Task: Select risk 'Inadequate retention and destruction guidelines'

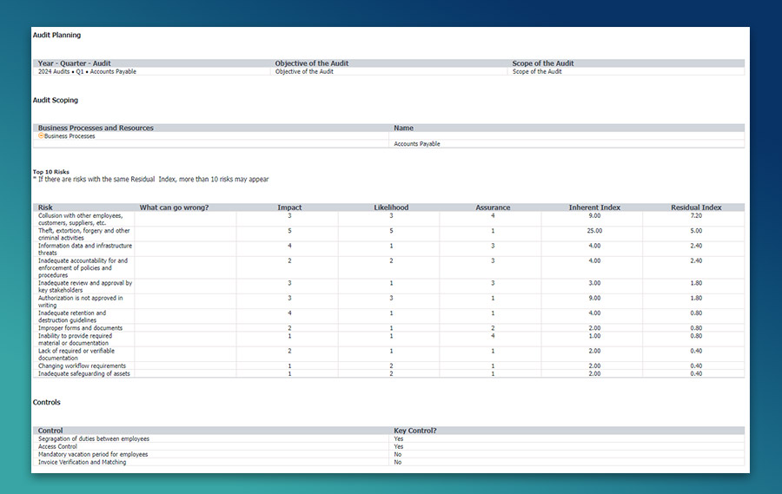Action: [x=72, y=317]
